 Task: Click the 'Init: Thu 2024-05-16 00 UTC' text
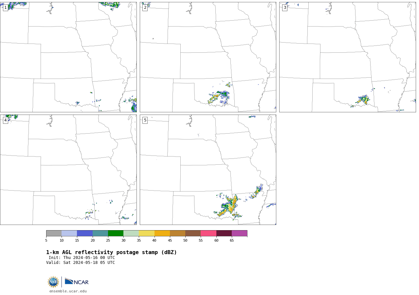tap(82, 258)
